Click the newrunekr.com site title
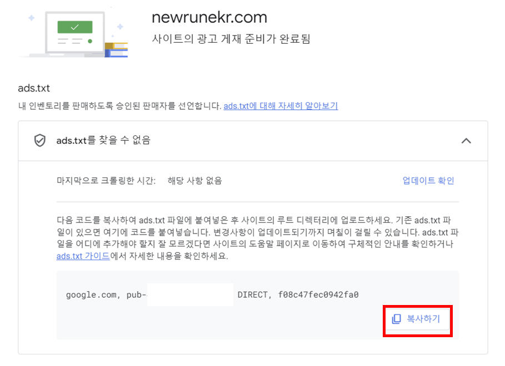The image size is (505, 366). pyautogui.click(x=209, y=17)
